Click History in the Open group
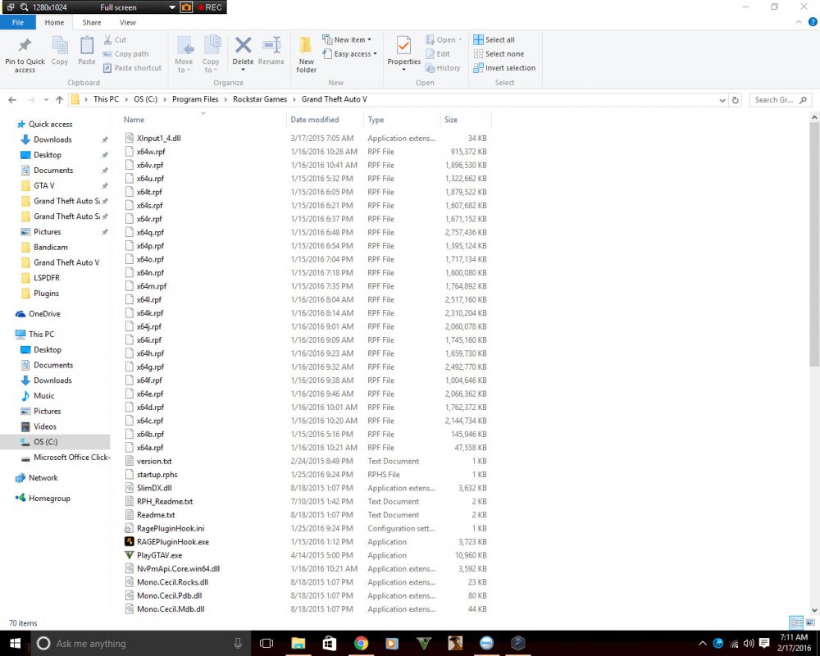The height and width of the screenshot is (656, 820). [443, 68]
